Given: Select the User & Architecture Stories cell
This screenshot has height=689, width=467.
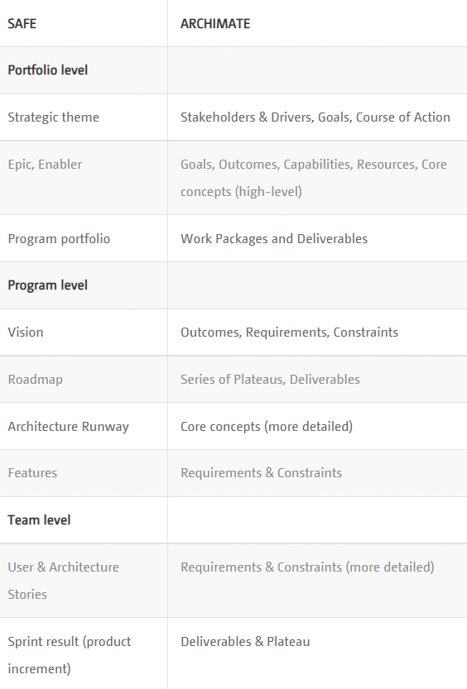Looking at the screenshot, I should click(84, 581).
